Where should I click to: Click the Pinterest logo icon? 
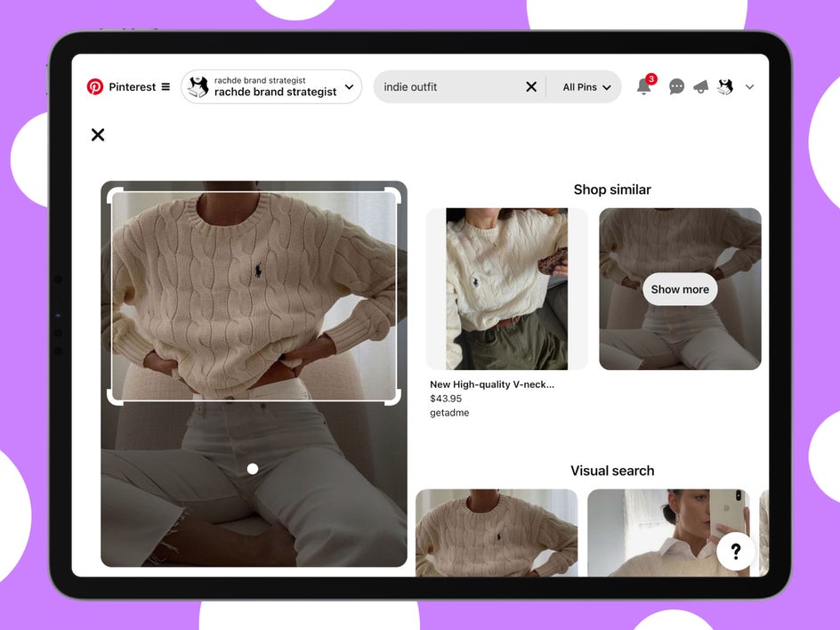[x=95, y=87]
